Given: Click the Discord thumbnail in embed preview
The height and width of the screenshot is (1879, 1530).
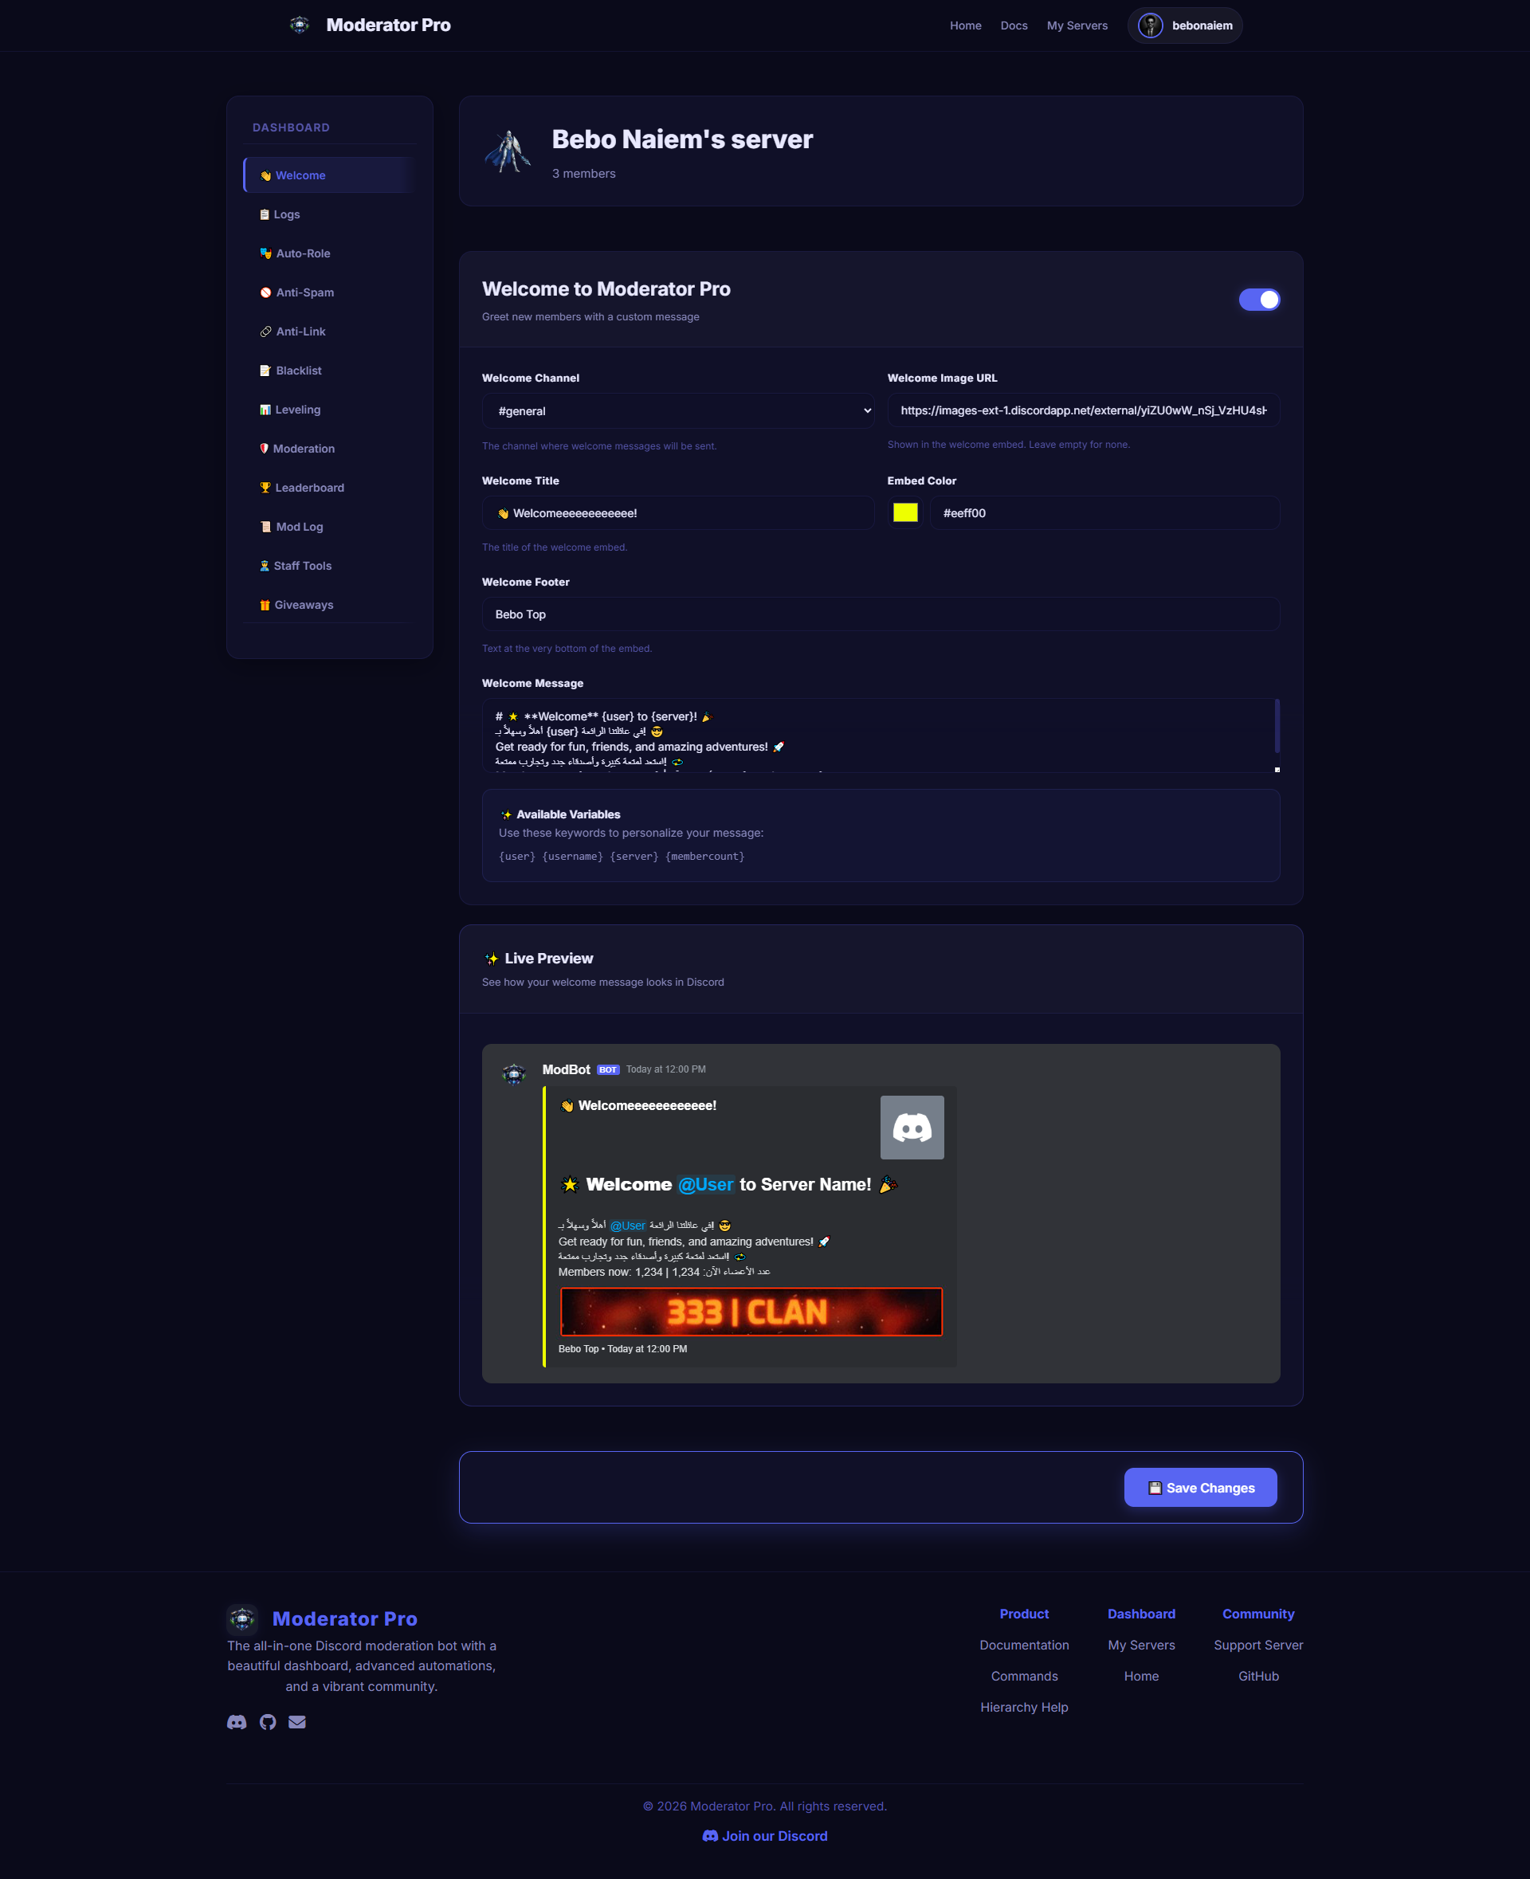Looking at the screenshot, I should pos(912,1128).
